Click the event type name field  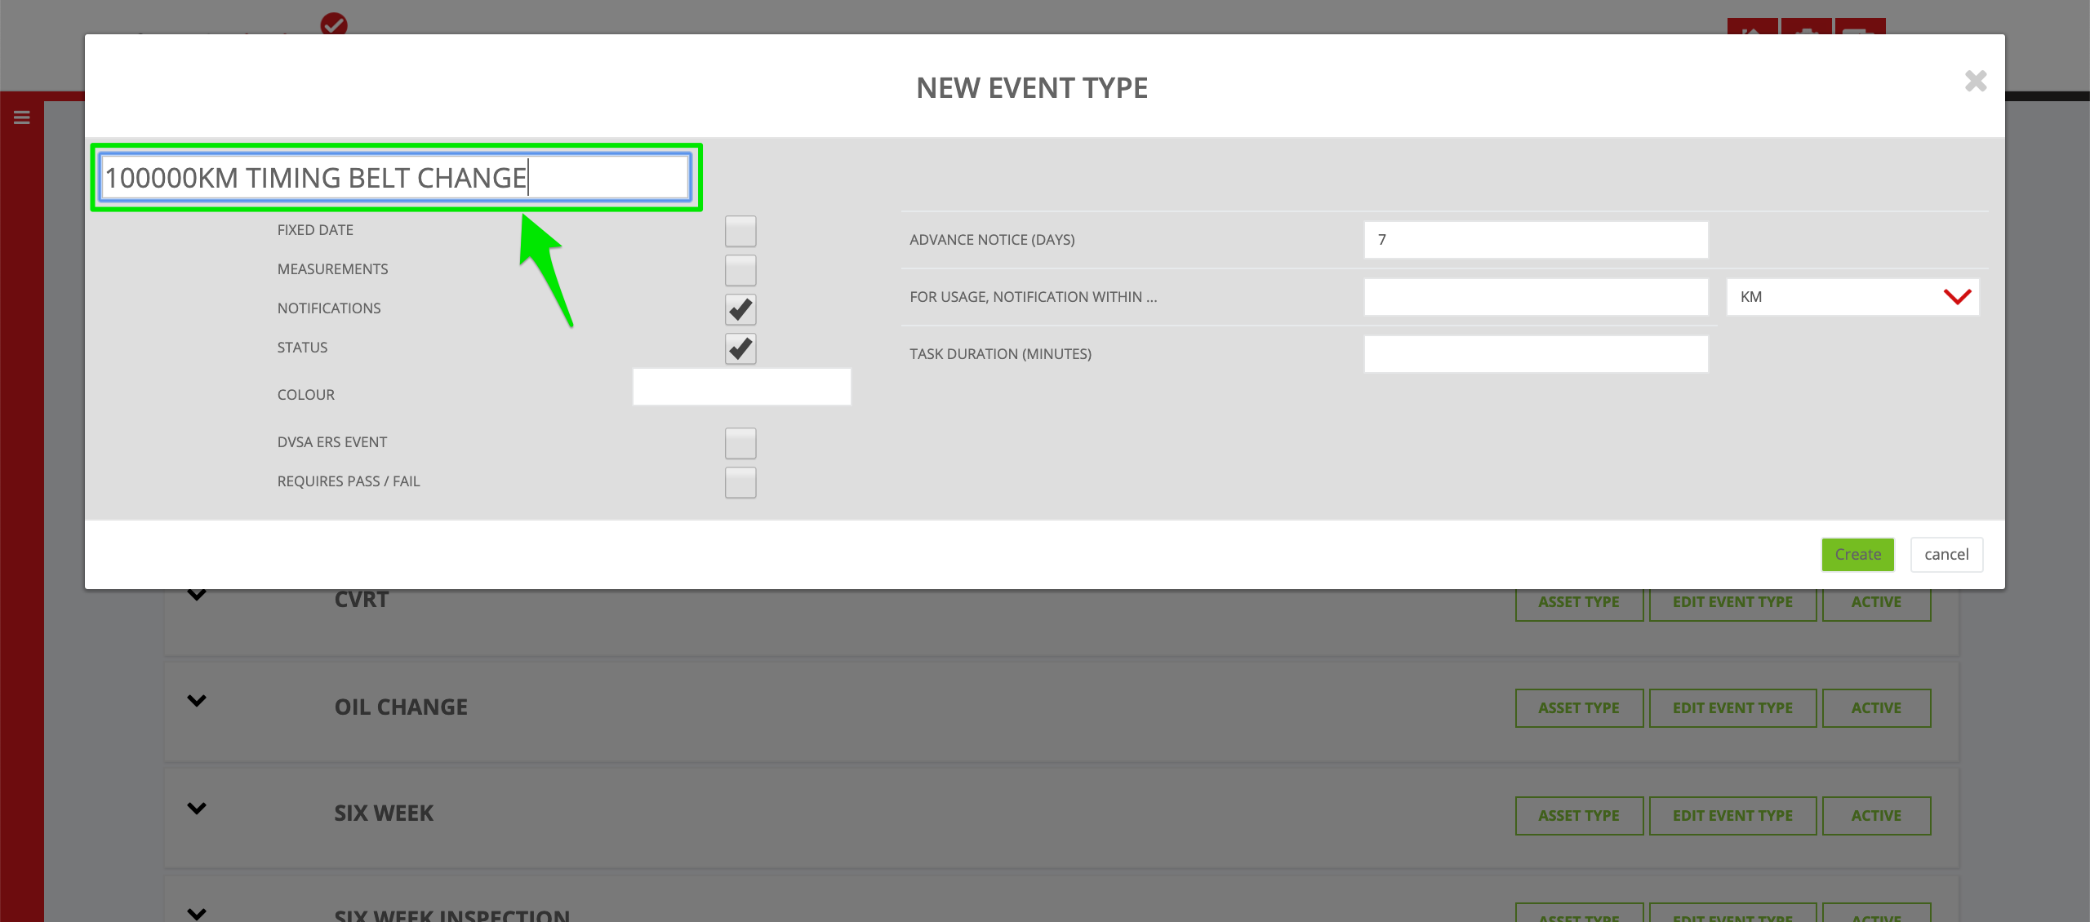(396, 177)
